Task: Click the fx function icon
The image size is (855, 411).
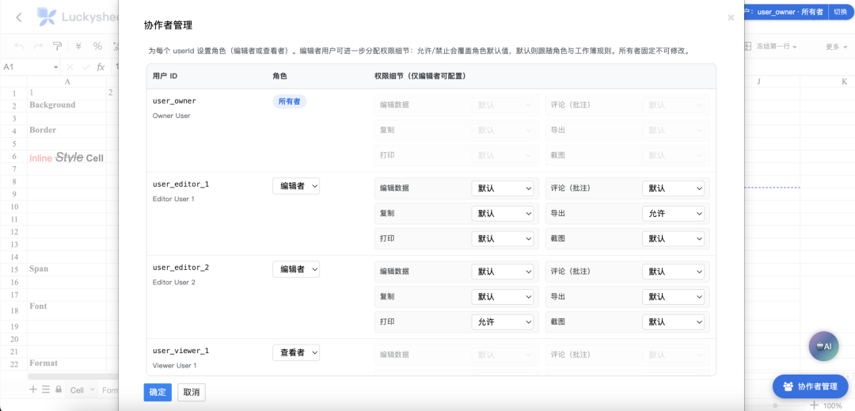Action: coord(101,67)
